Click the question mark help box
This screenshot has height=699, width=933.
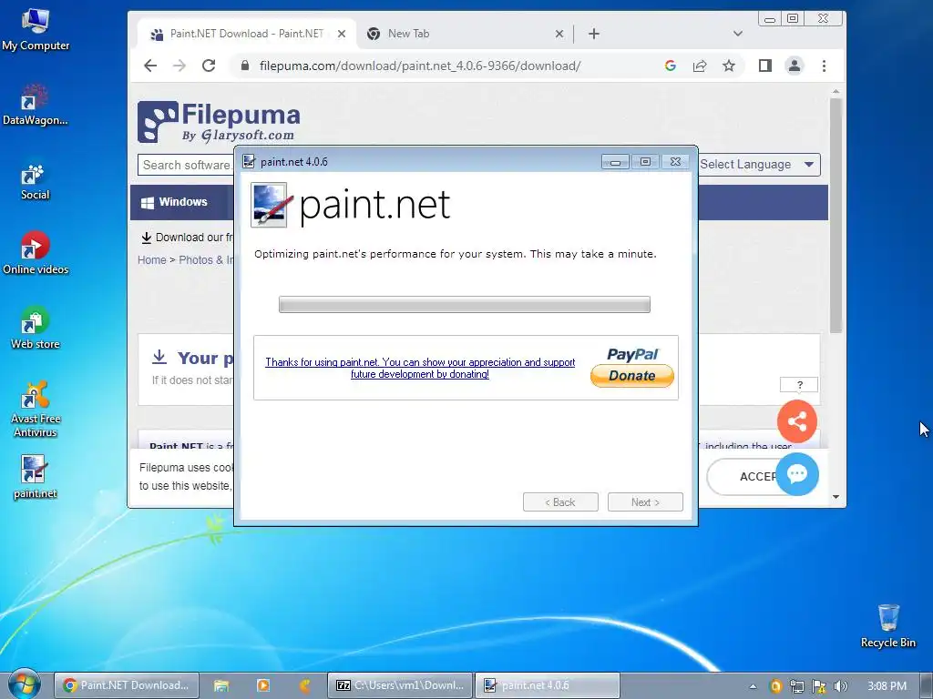tap(799, 385)
